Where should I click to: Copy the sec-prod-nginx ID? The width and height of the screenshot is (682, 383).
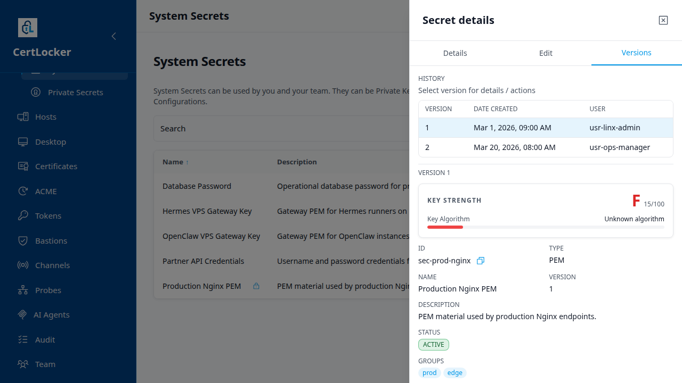tap(481, 261)
